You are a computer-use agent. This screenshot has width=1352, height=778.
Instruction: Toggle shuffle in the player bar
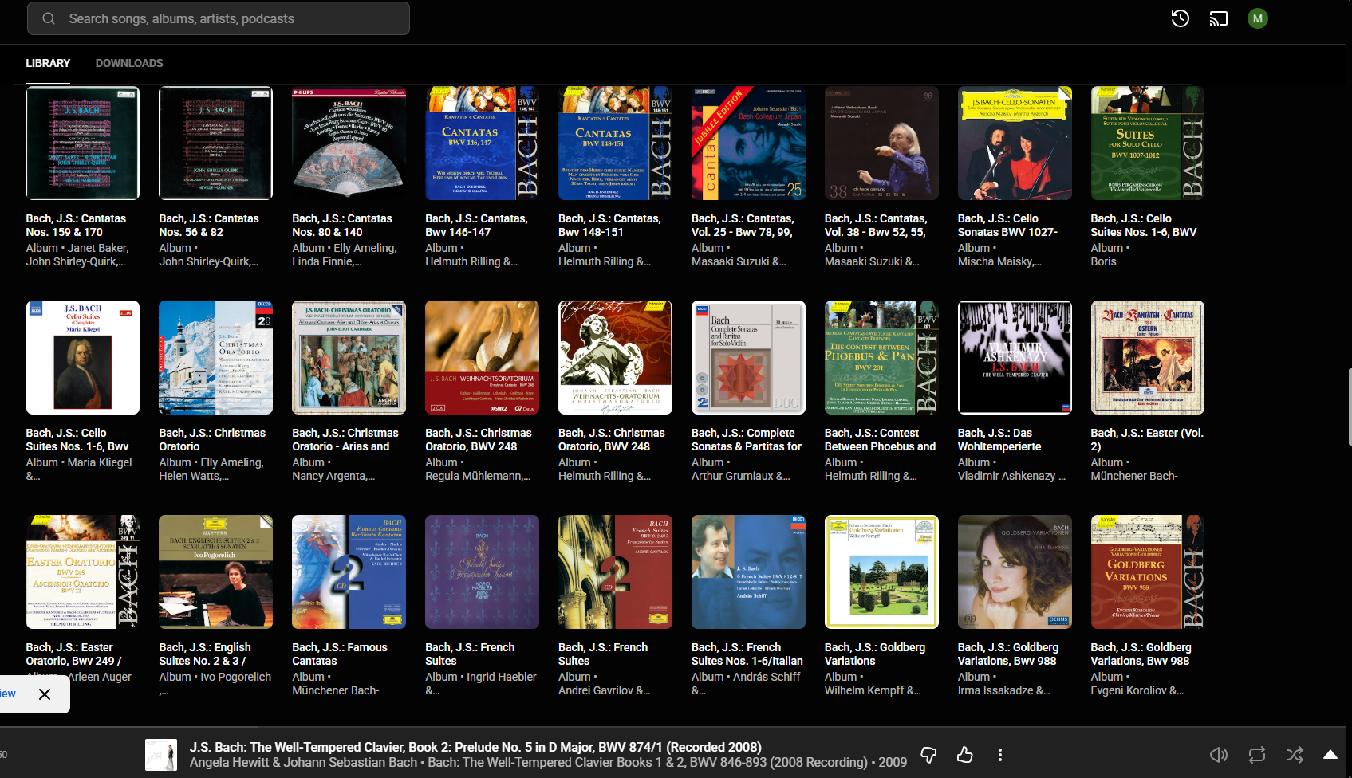pos(1295,755)
